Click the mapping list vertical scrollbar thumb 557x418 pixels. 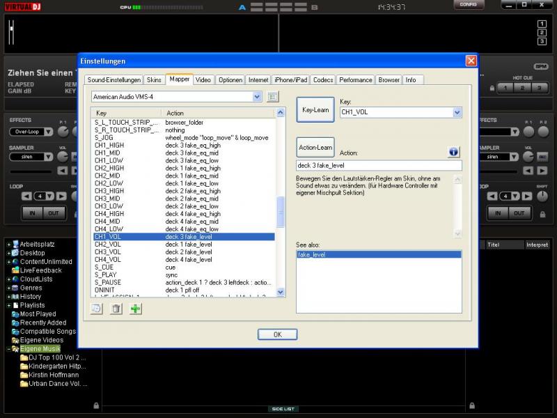(281, 212)
